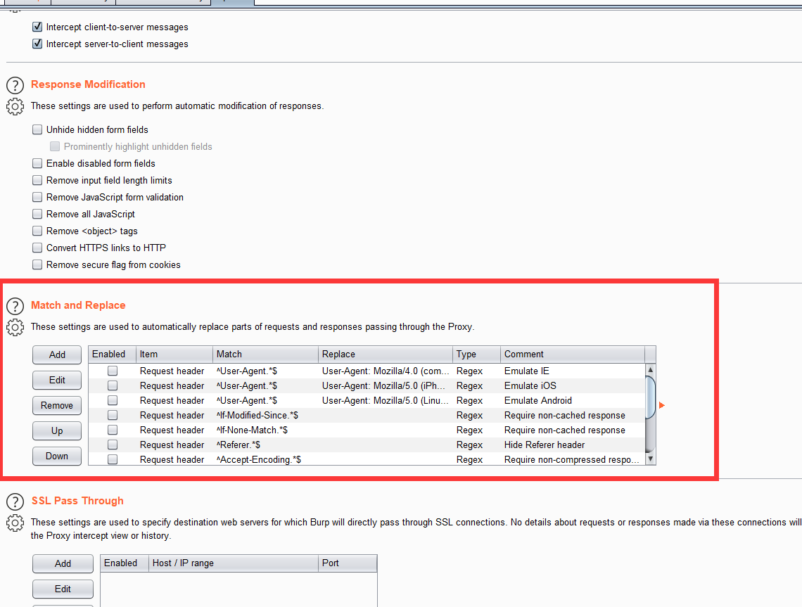Enable Unhide hidden form fields
Viewport: 802px width, 607px height.
37,130
